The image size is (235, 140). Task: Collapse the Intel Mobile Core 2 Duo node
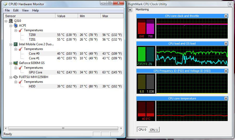point(11,44)
